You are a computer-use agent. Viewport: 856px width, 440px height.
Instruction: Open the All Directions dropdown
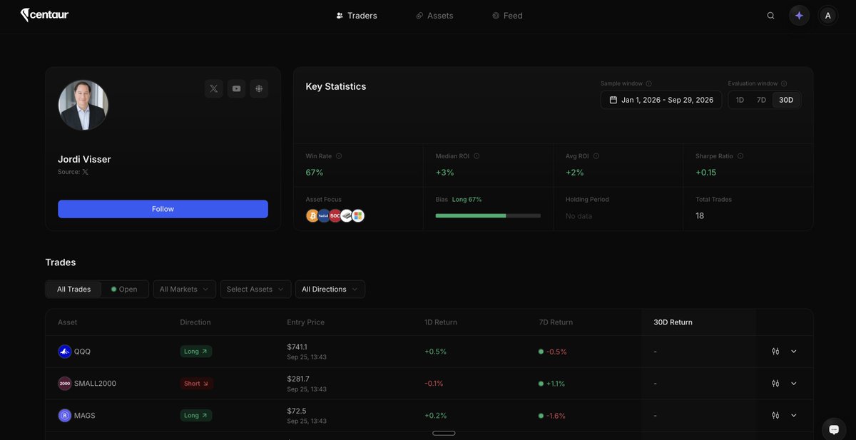coord(330,289)
